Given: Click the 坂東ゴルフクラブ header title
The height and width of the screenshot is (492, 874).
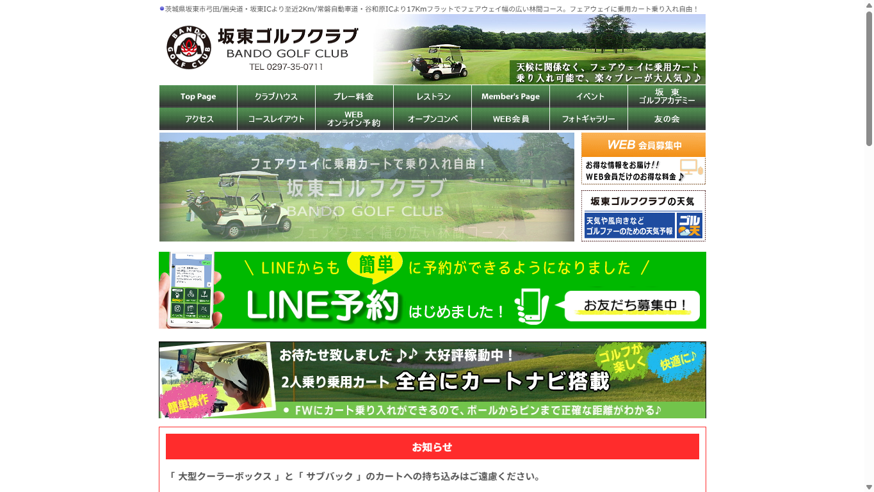Looking at the screenshot, I should (x=287, y=36).
